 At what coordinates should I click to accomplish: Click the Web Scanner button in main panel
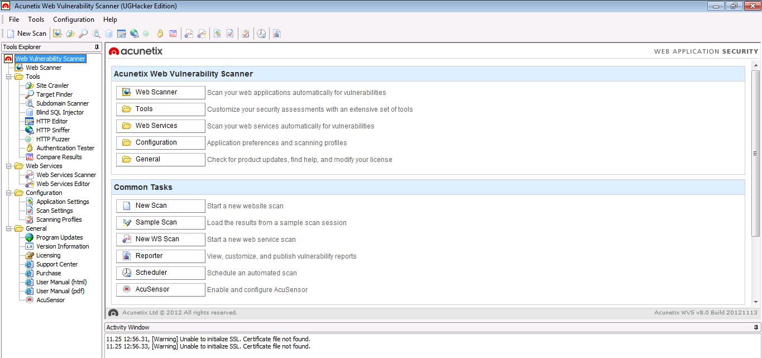161,93
